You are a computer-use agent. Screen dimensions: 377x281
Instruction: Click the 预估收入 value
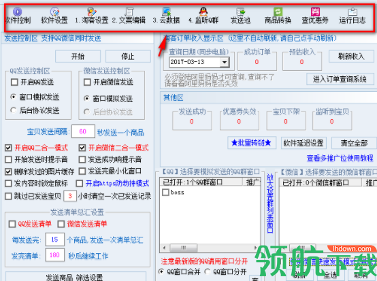pyautogui.click(x=301, y=62)
